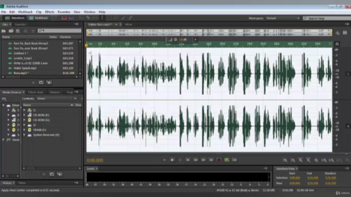The image size is (351, 197).
Task: Click the Files panel search field
Action: point(59,31)
